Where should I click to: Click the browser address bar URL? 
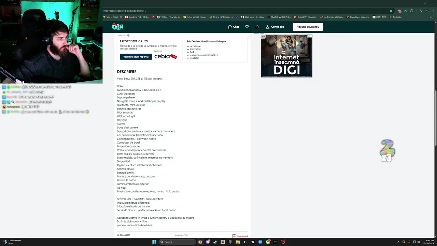tap(124, 11)
